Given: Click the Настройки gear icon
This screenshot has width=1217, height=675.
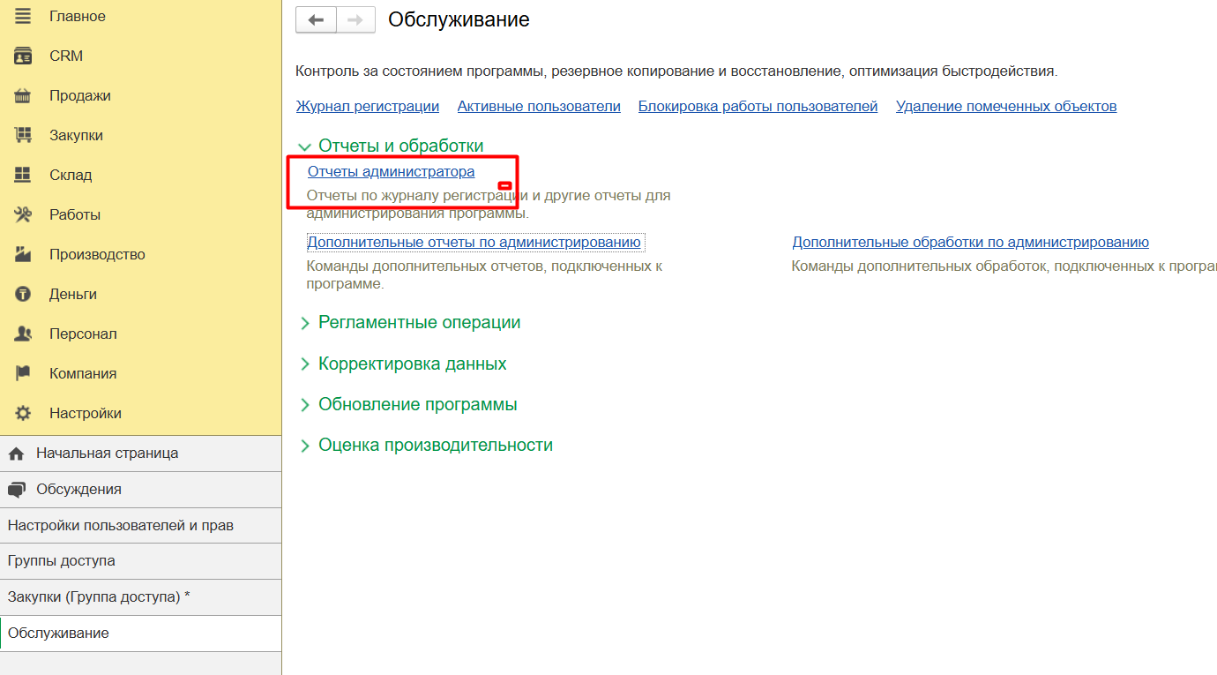Looking at the screenshot, I should click(x=23, y=414).
